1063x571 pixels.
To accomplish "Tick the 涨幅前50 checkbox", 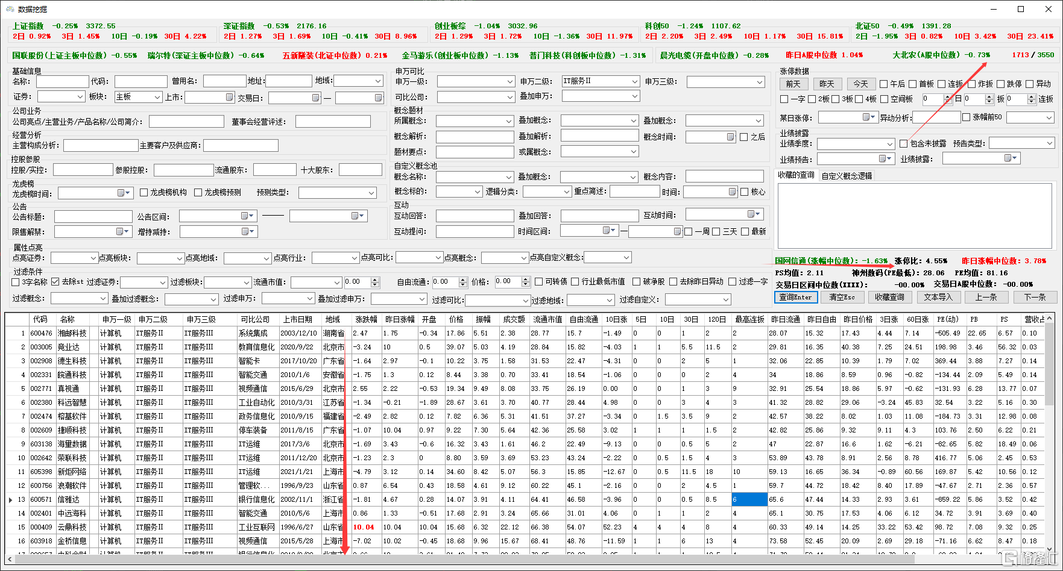I will [966, 117].
